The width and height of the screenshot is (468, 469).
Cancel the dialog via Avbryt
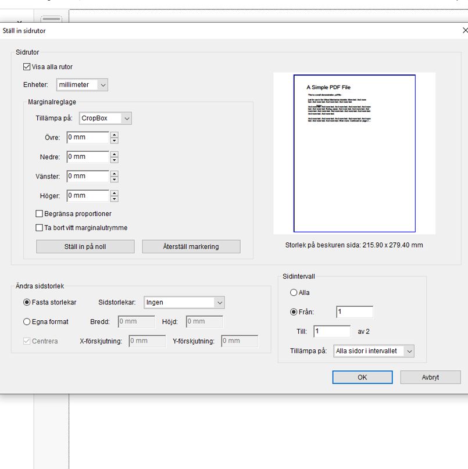430,377
